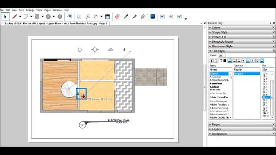276x155 pixels.
Task: Select the Style eyedropper tool
Action: 126,17
